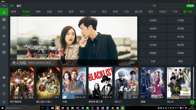Click taskbar Web and Windows search box
Viewport: 196px width, 110px height.
[x=22, y=108]
